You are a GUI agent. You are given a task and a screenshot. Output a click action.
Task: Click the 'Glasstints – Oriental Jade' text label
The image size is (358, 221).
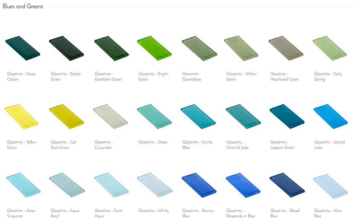pyautogui.click(x=237, y=145)
